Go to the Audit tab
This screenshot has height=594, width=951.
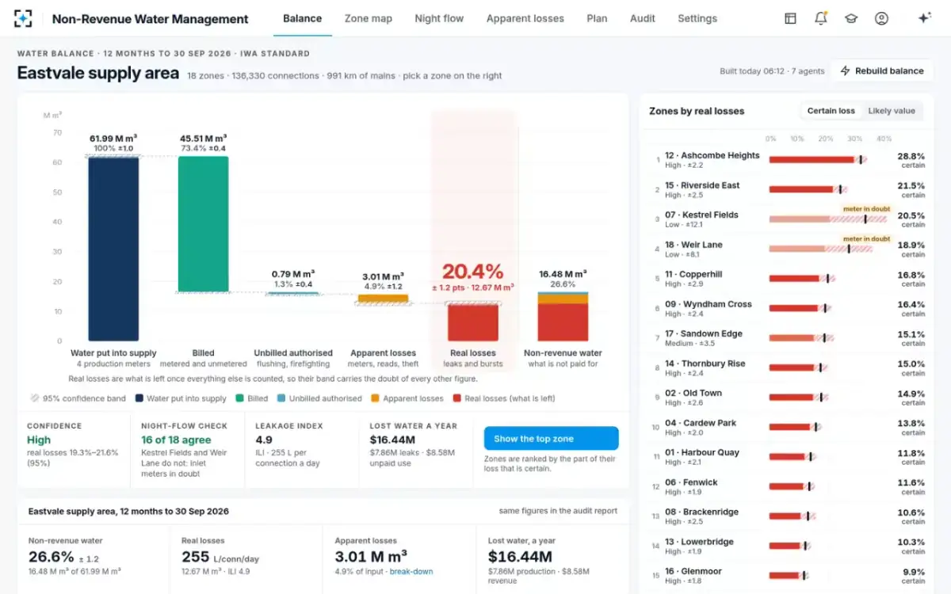[643, 18]
